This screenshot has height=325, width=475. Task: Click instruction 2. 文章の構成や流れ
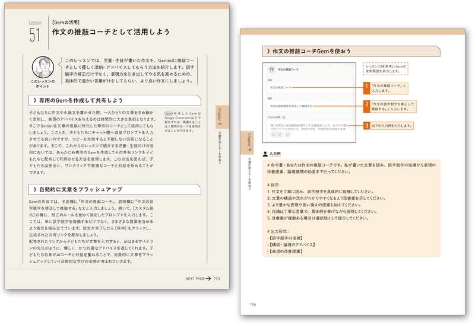327,198
